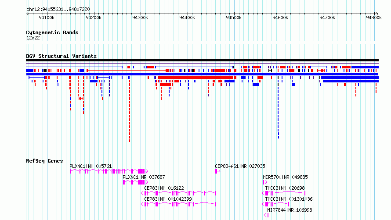
Task: Click the PLXNC1 NR_037687 transcript glyph
Action: pyautogui.click(x=135, y=182)
